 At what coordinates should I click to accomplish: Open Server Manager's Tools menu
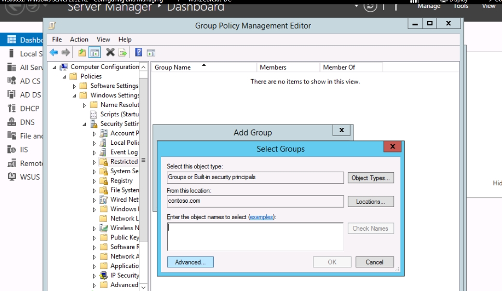(461, 6)
